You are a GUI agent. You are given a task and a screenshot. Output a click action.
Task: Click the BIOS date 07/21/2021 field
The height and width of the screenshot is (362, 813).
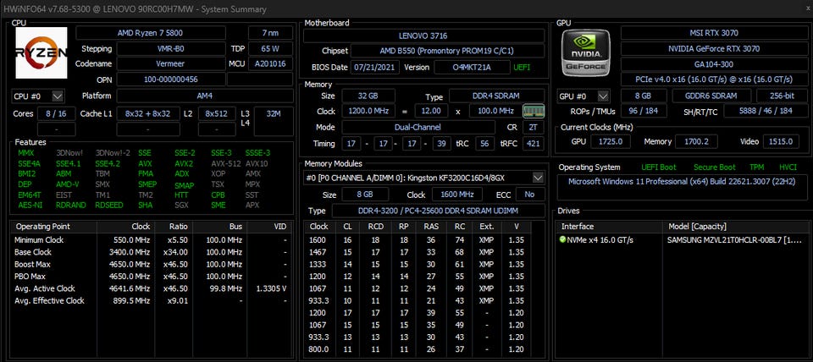pyautogui.click(x=375, y=68)
